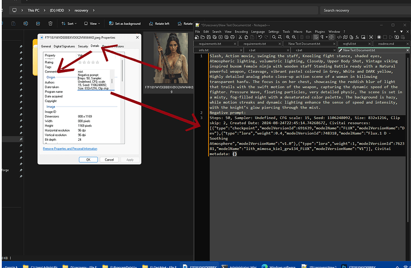Click the OK button in Properties dialog
Image resolution: width=411 pixels, height=268 pixels.
(88, 159)
